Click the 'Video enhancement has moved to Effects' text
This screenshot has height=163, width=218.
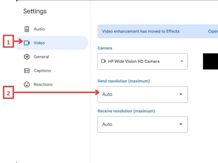[141, 31]
